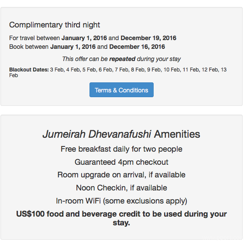The image size is (244, 241).
Task: Select the In-room WiFi amenity line
Action: point(121,201)
